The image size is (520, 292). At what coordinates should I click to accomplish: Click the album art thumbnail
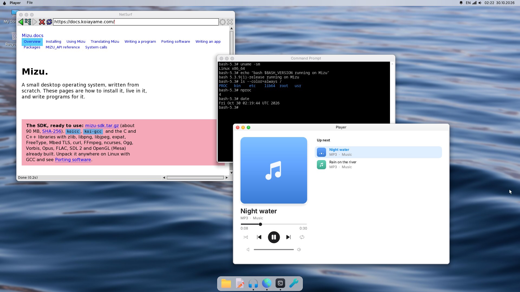tap(274, 170)
